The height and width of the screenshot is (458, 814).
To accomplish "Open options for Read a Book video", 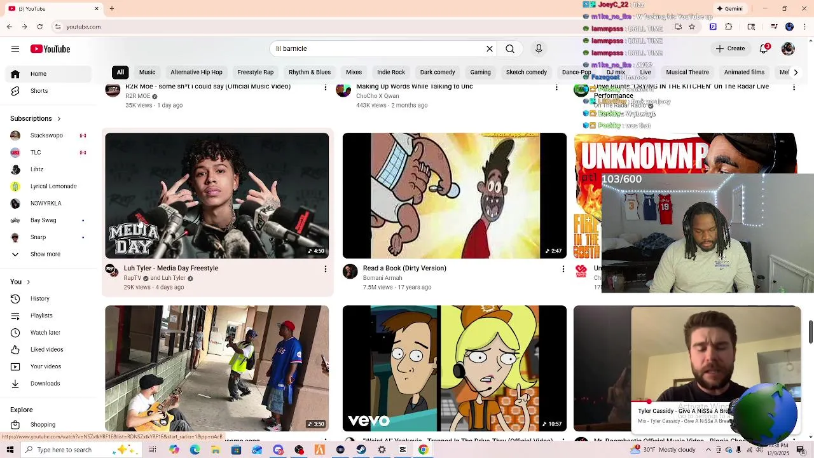I will pyautogui.click(x=563, y=269).
